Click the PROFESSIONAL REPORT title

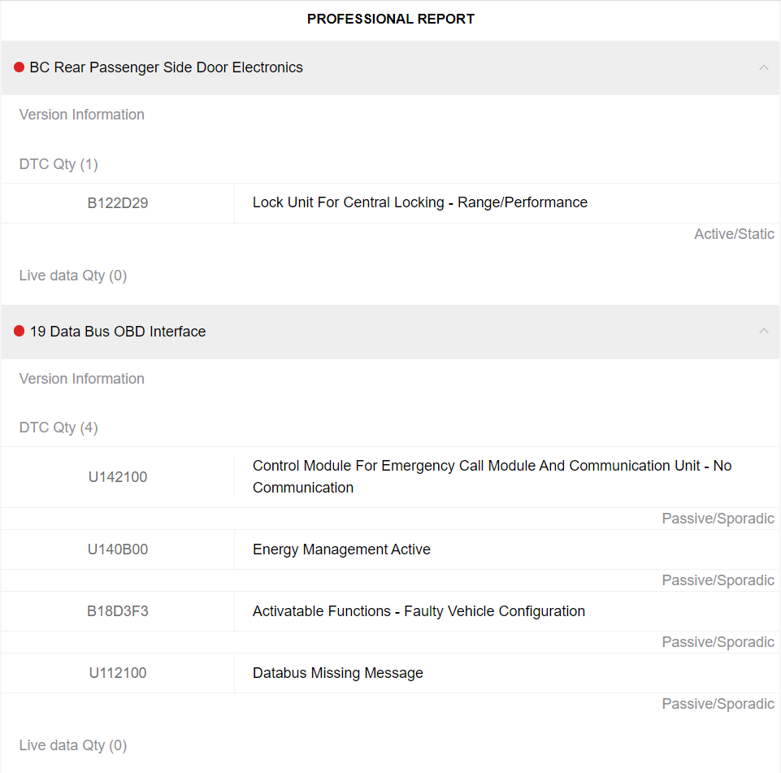pos(390,19)
